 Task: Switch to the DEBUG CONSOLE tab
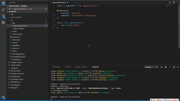coord(81,67)
